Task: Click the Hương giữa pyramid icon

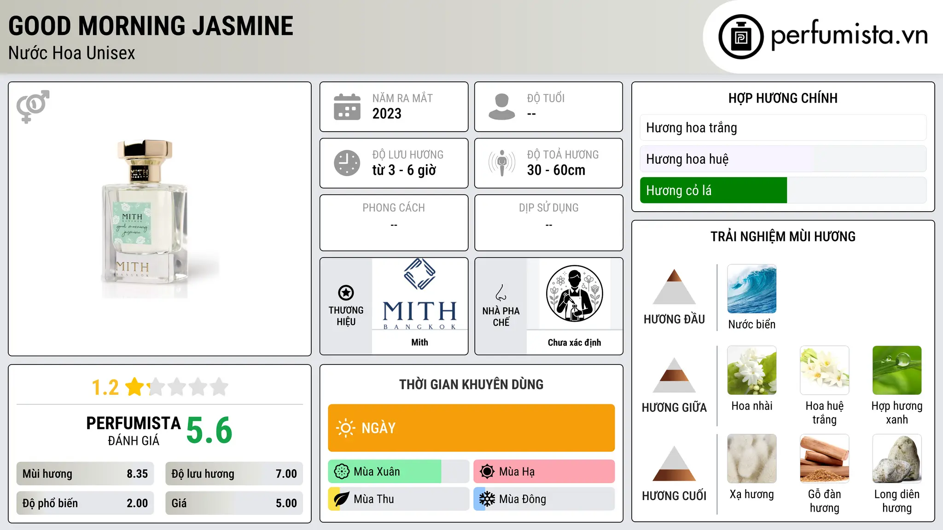Action: tap(674, 375)
